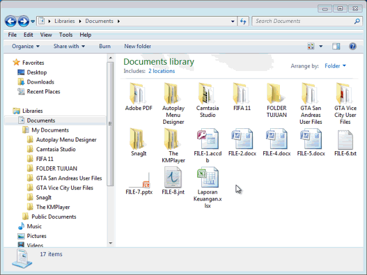
Task: Select FIFA 11 in navigation tree
Action: pyautogui.click(x=40, y=159)
